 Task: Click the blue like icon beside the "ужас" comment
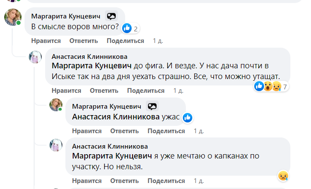[187, 117]
